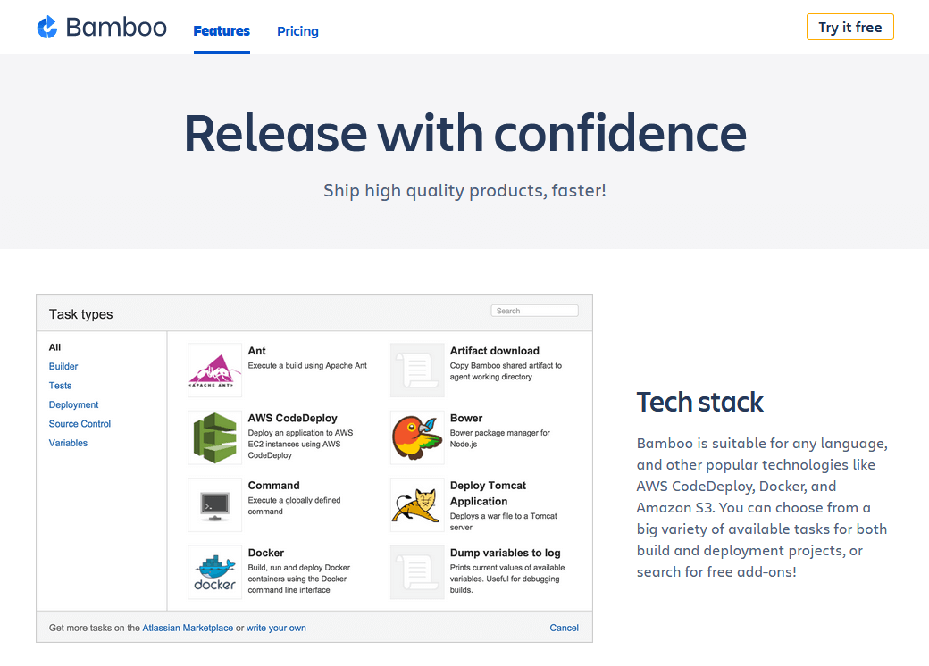Viewport: 929px width, 666px height.
Task: Click 'Deploy an application to AWS EC2' description
Action: 300,444
